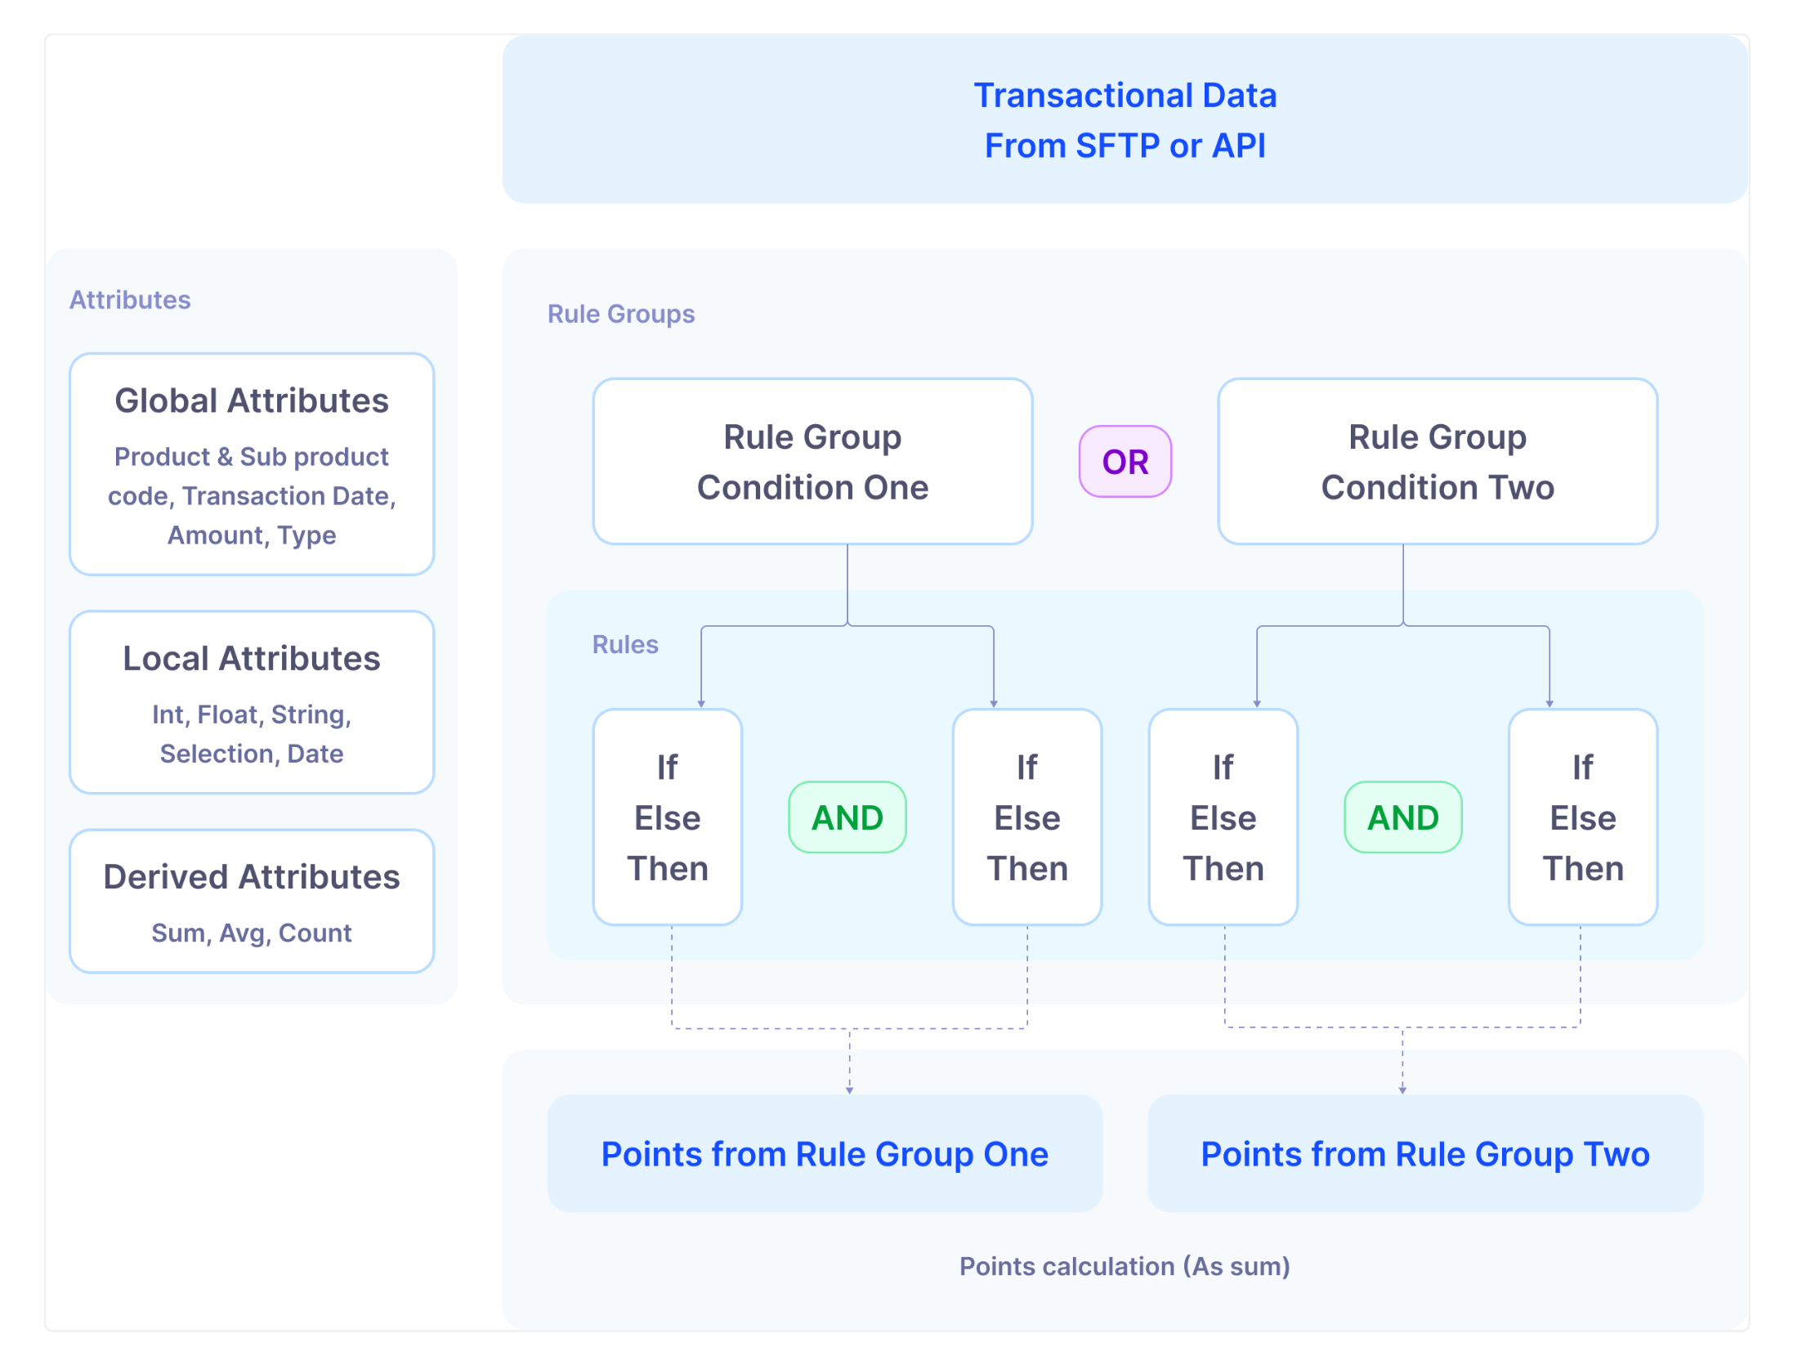Click Points from Rule Group Two

1424,1153
